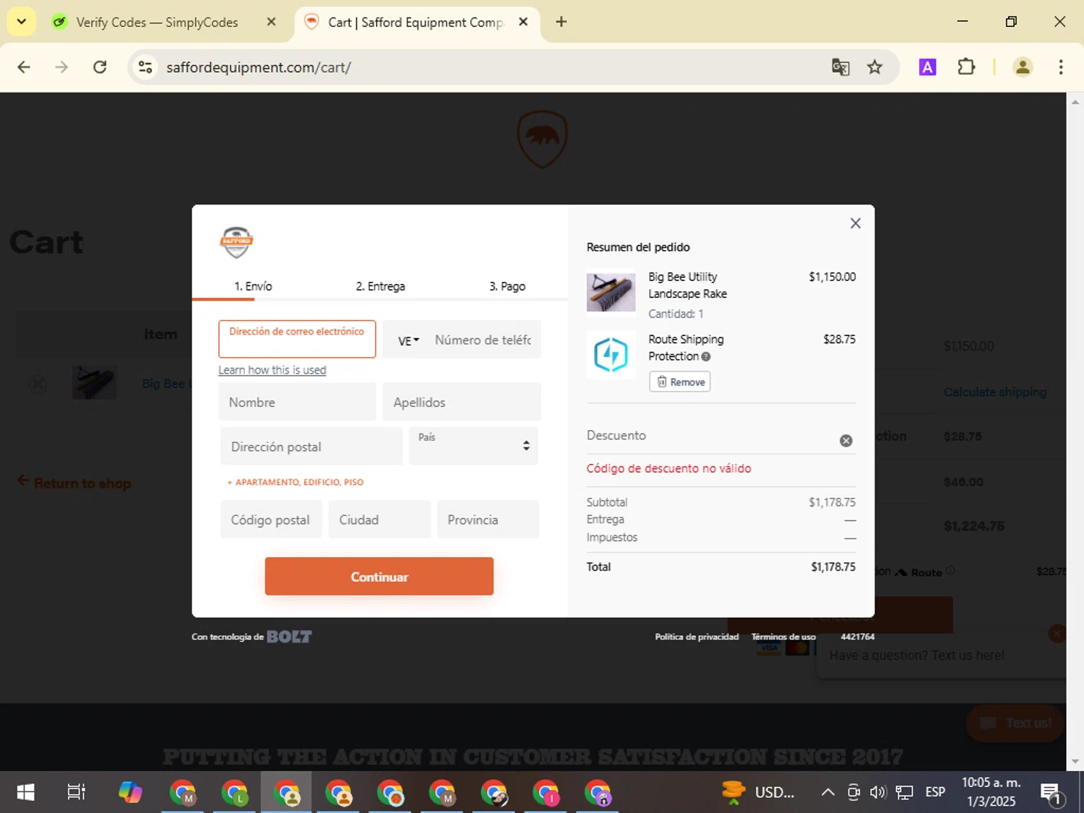Click the USD currency widget on taskbar
Image resolution: width=1084 pixels, height=813 pixels.
[x=759, y=793]
